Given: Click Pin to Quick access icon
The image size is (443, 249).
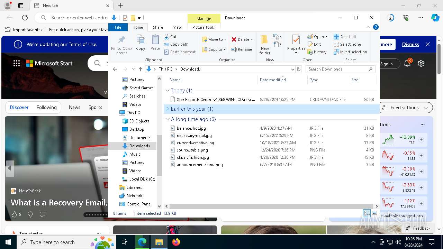Looking at the screenshot, I should [121, 45].
